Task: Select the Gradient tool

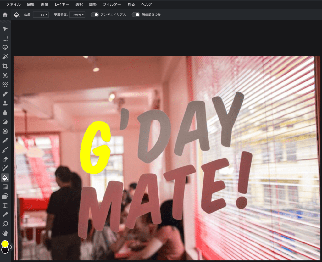Action: pos(5,187)
